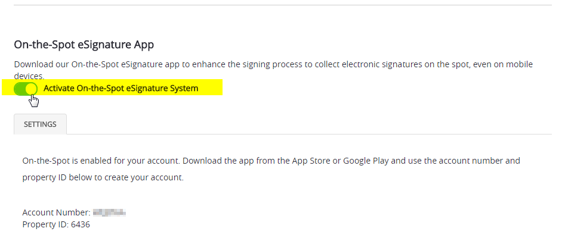The height and width of the screenshot is (244, 562).
Task: Click the tab strip line beside SETTINGS
Action: pyautogui.click(x=309, y=134)
